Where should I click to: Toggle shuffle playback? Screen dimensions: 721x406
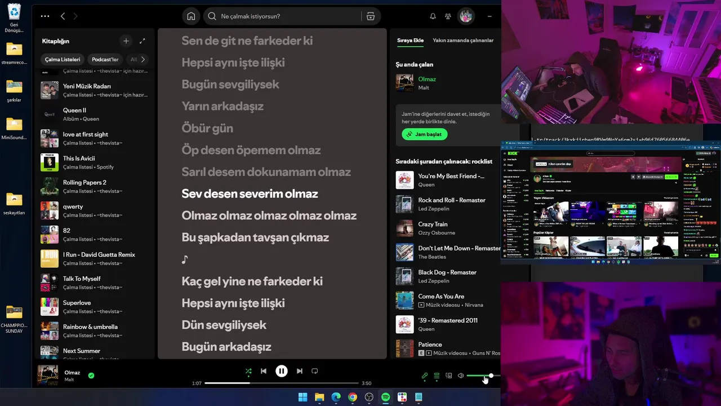248,371
